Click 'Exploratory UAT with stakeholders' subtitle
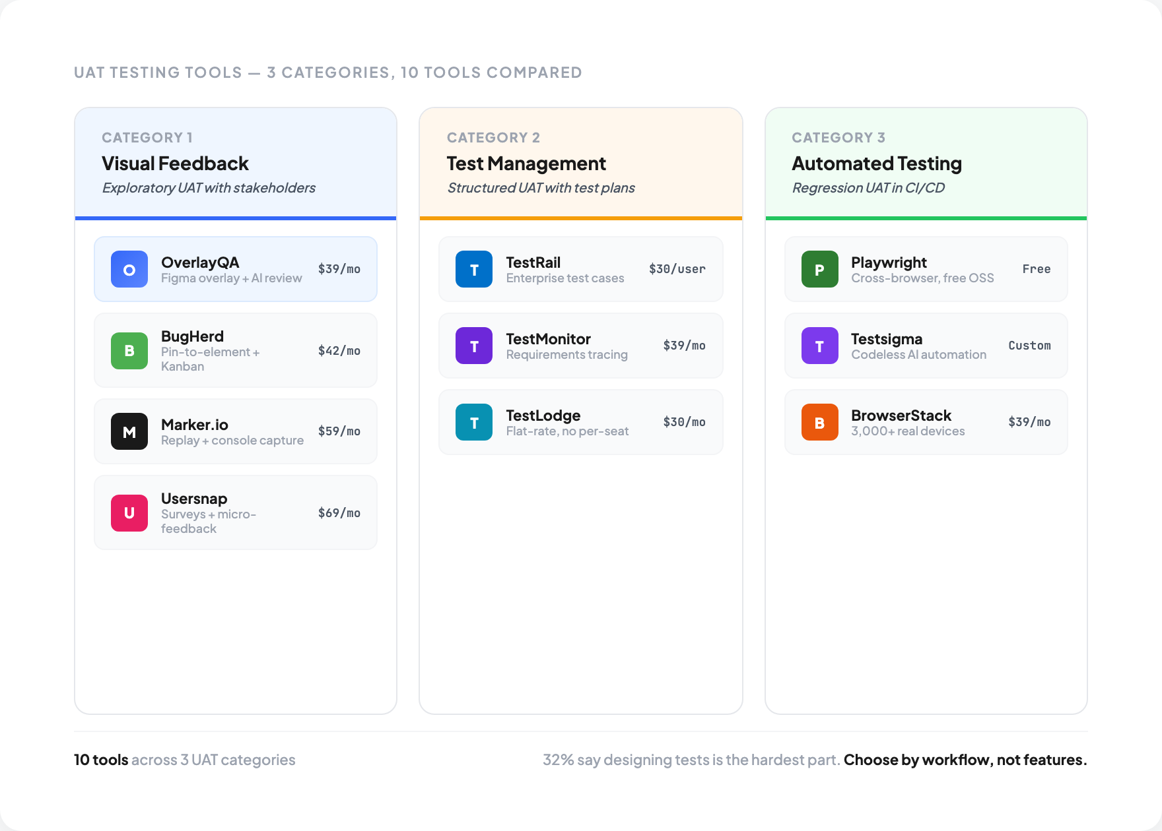Screen dimensions: 1162x831 [209, 188]
